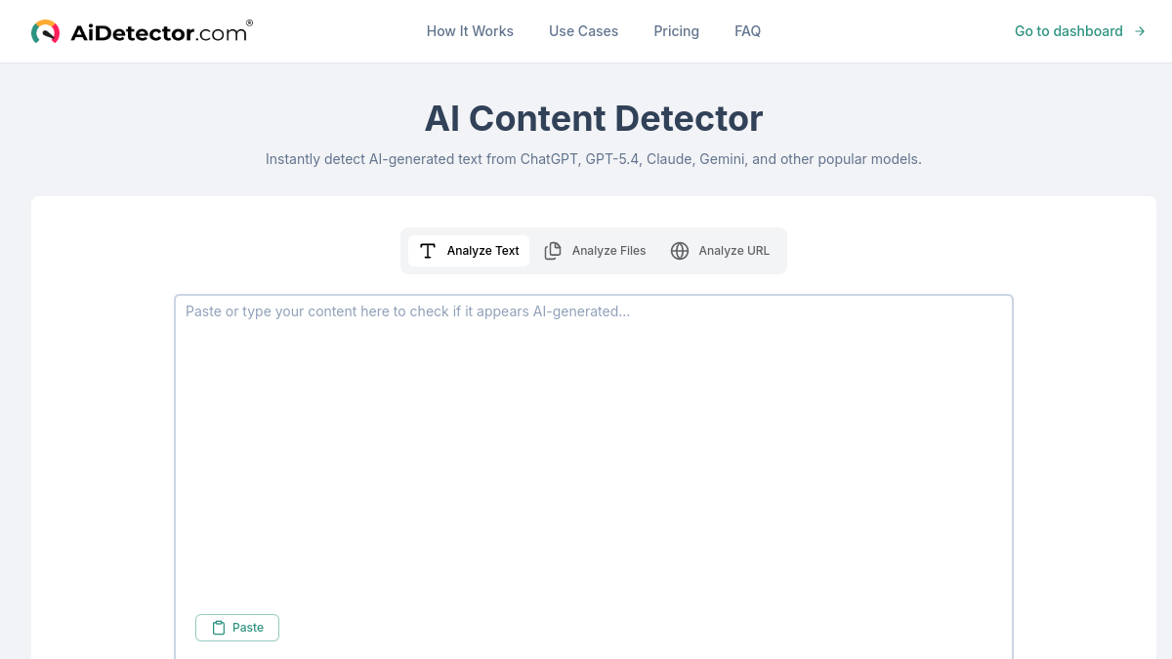Click the Go to dashboard link
This screenshot has height=659, width=1172.
pyautogui.click(x=1079, y=31)
